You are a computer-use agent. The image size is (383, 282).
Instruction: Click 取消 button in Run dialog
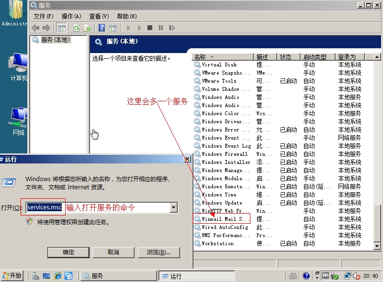[x=113, y=252]
